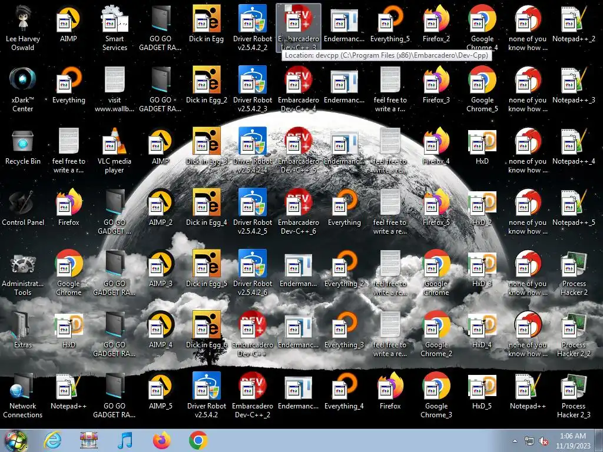The image size is (603, 452).
Task: Click the Process Hacker 2 label
Action: click(x=574, y=288)
